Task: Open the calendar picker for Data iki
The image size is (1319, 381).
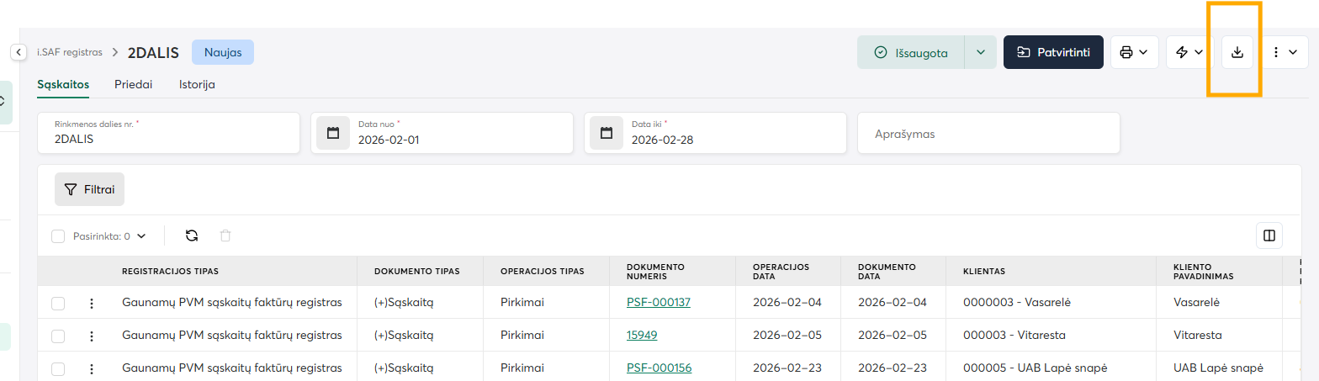Action: pos(607,133)
